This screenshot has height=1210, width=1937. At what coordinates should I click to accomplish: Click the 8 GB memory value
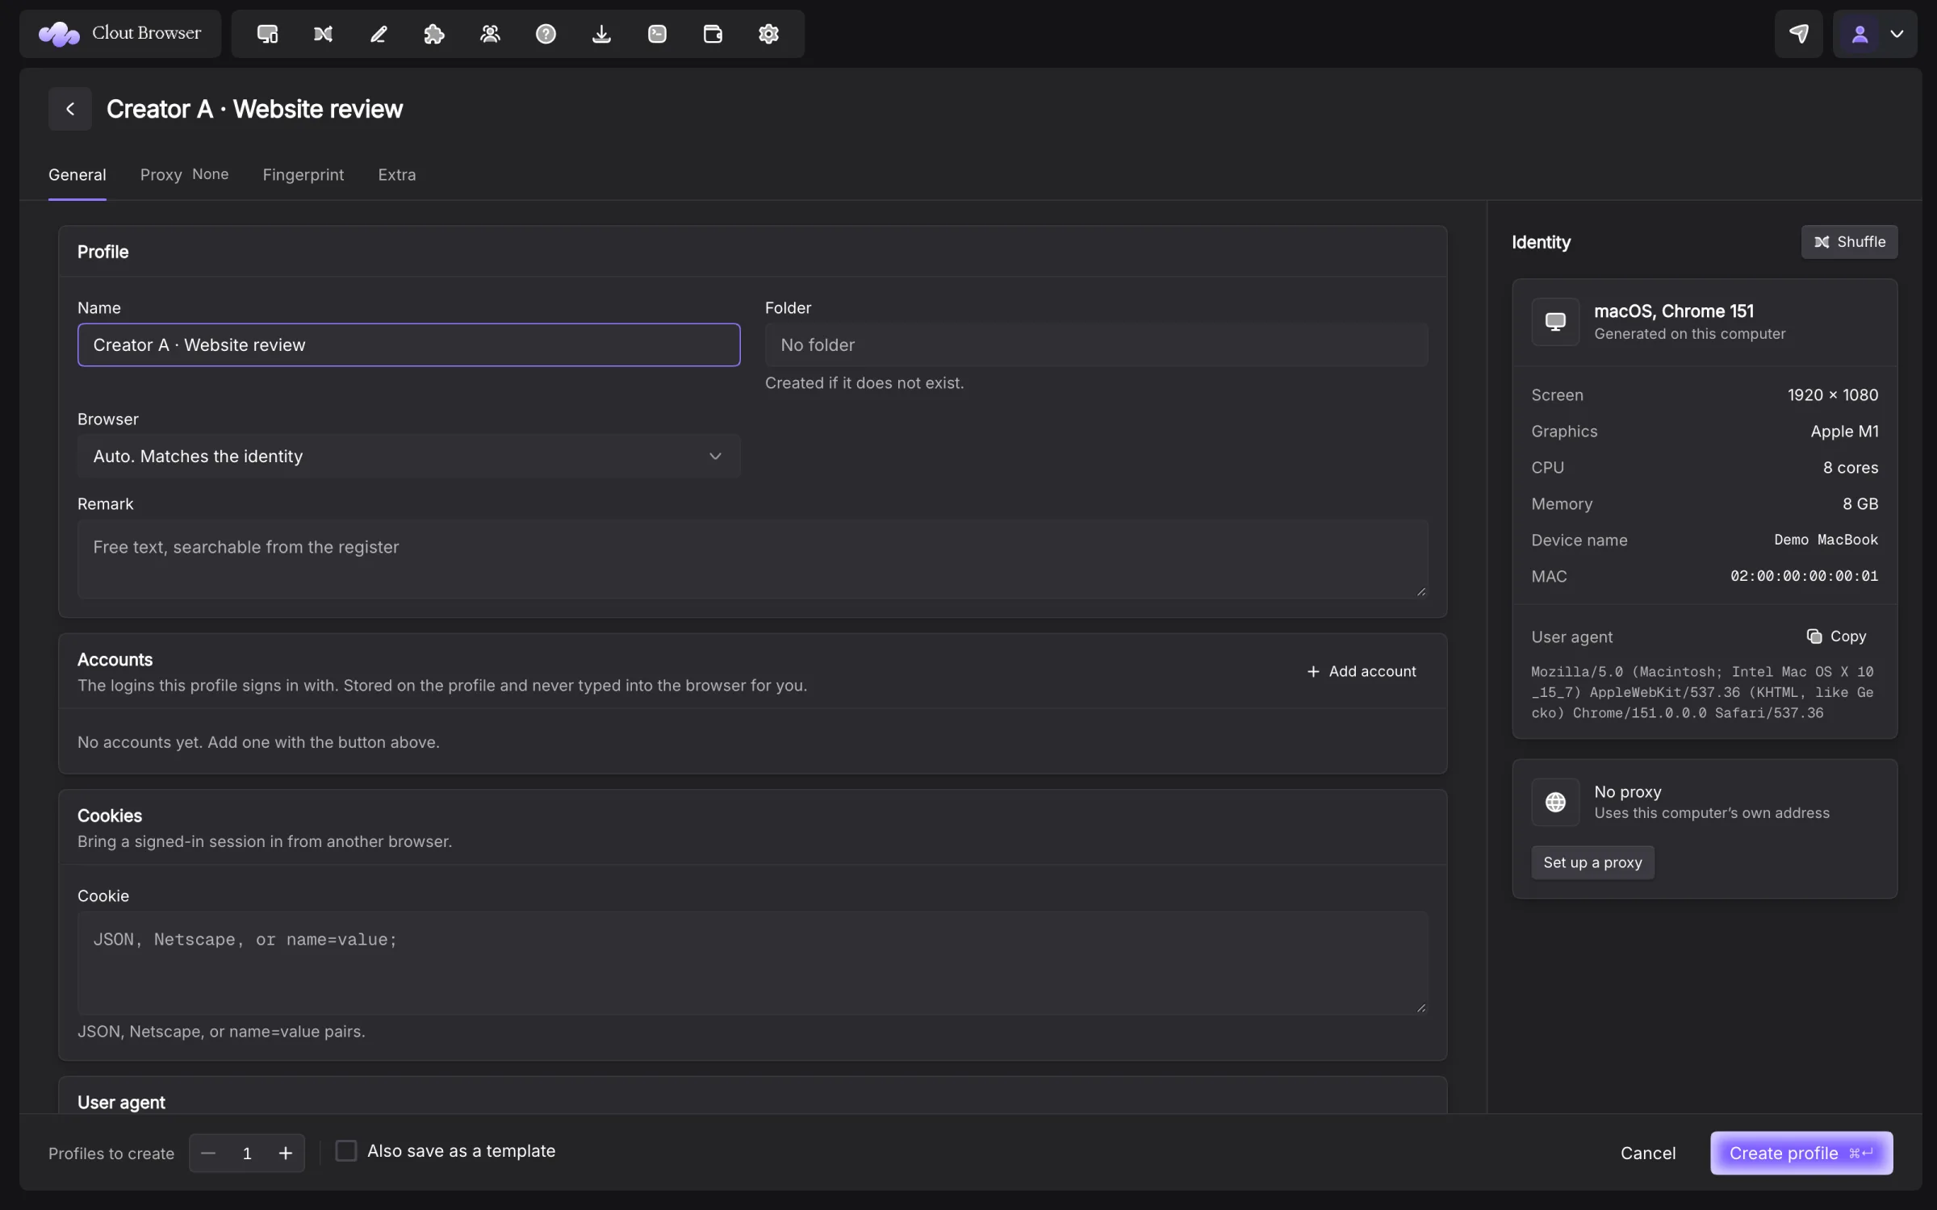(x=1860, y=504)
